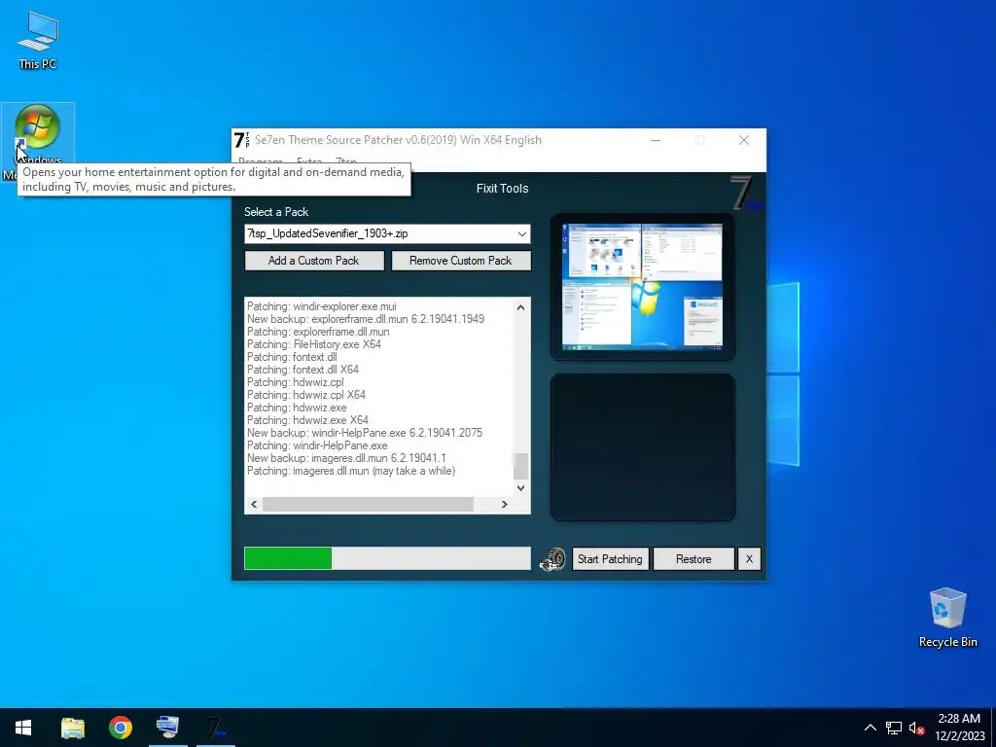The image size is (996, 747).
Task: Click the gear settings icon beside Start Patching
Action: 553,559
